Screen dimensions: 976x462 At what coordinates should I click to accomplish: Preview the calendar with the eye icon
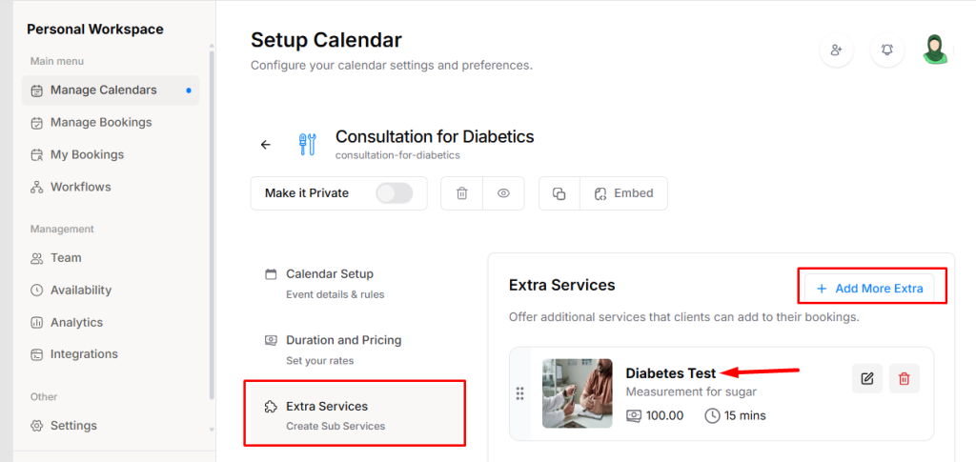[503, 193]
